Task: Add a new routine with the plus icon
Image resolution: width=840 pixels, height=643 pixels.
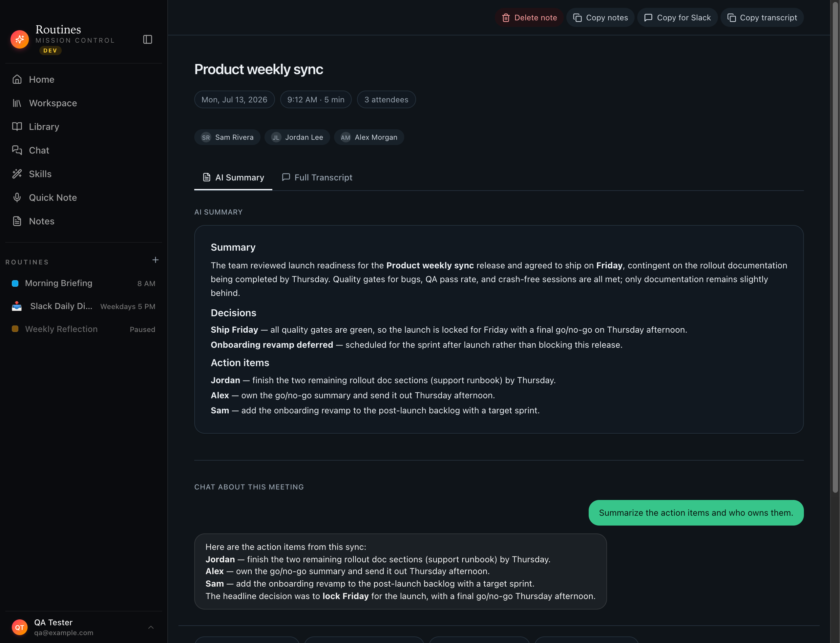Action: click(156, 260)
